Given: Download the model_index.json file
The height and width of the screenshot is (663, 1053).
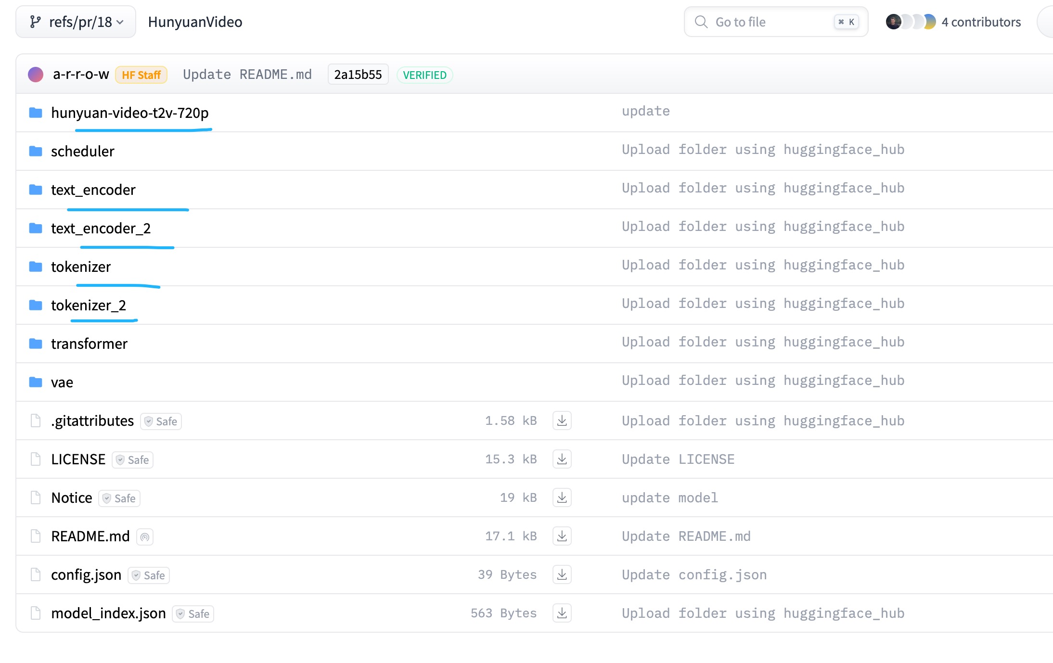Looking at the screenshot, I should (x=562, y=613).
